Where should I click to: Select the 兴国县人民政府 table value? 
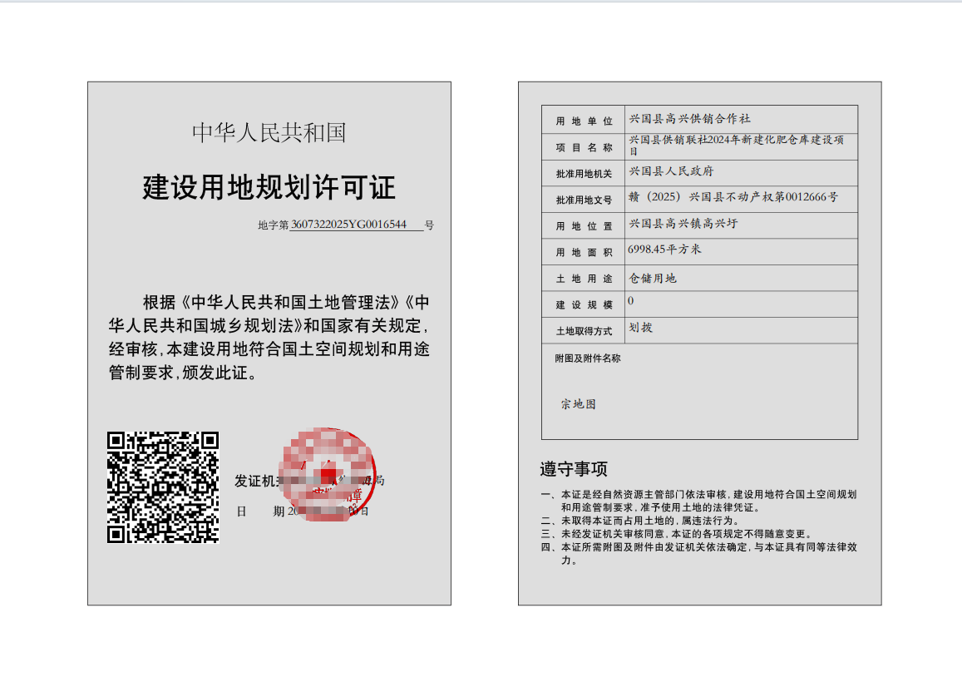[671, 171]
